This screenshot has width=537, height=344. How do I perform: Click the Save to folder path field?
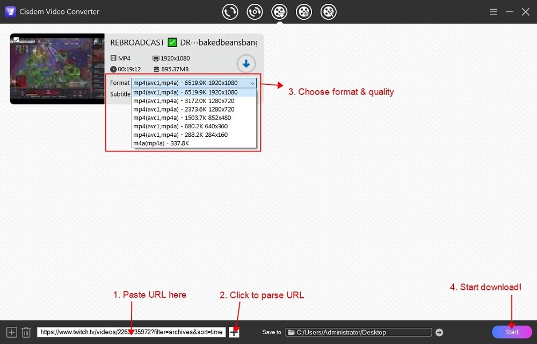359,332
